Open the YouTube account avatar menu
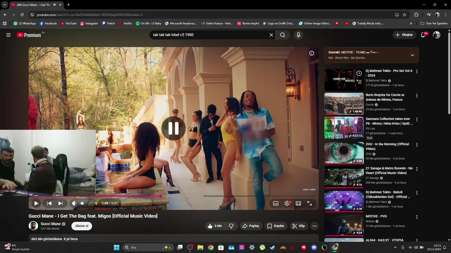Viewport: 451px width, 253px height. (437, 35)
